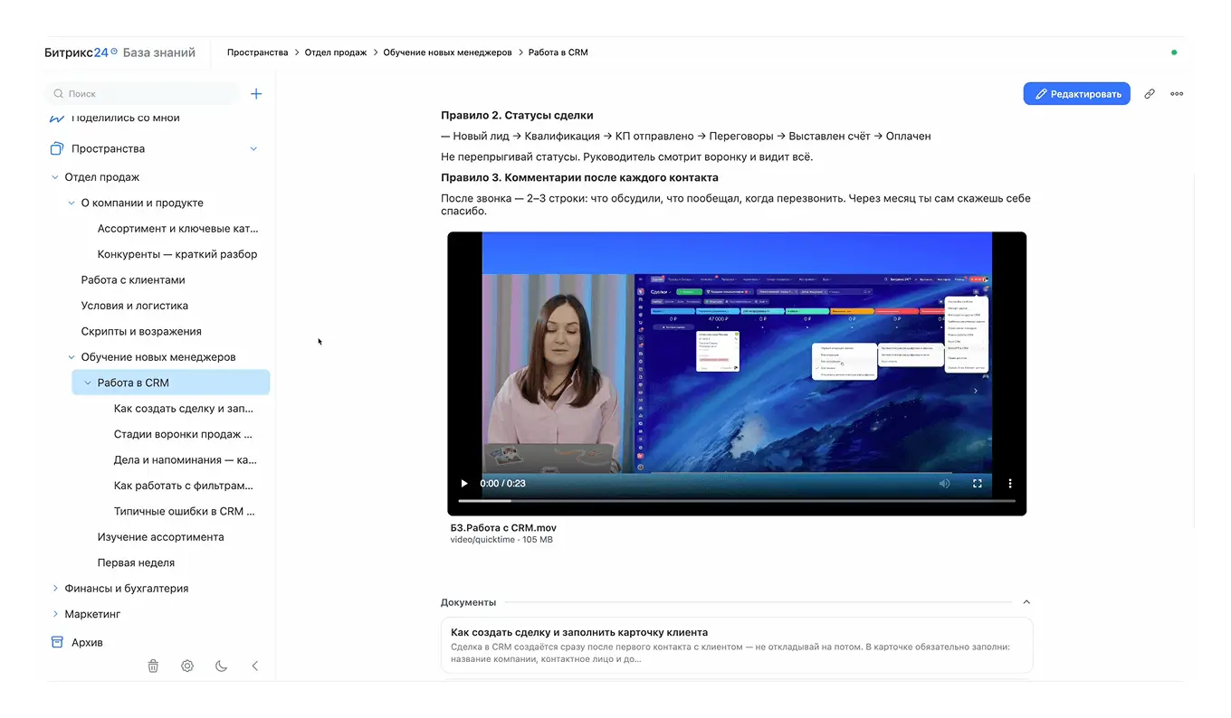Open the trash bin icon in sidebar footer
The width and height of the screenshot is (1231, 718).
[153, 666]
